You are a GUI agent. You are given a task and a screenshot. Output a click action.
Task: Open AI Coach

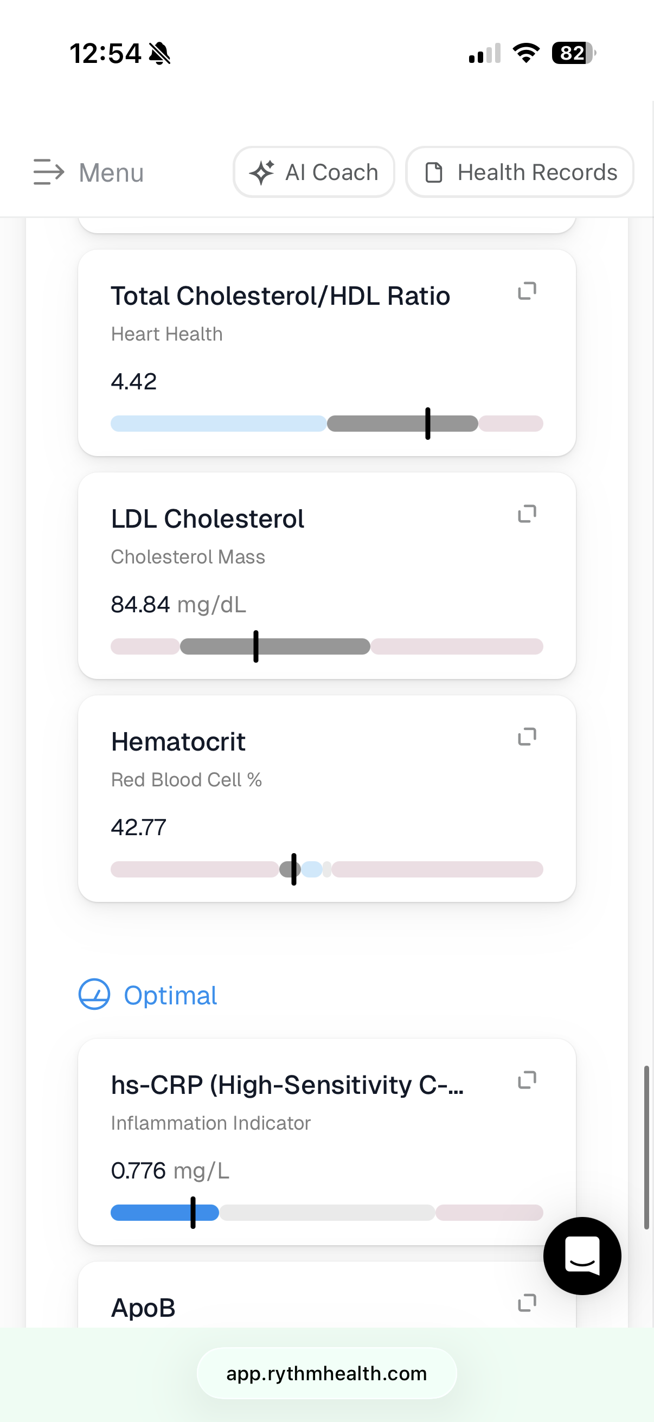[x=314, y=172]
